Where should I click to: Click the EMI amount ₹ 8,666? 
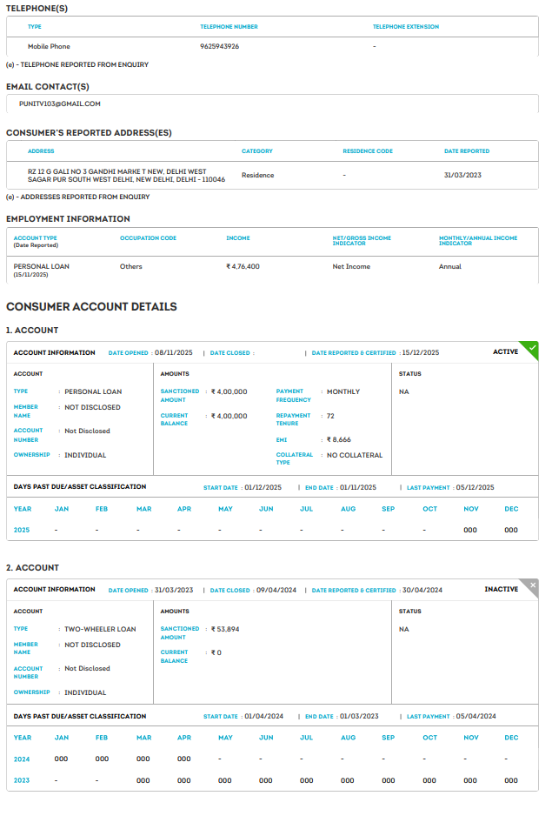(339, 440)
